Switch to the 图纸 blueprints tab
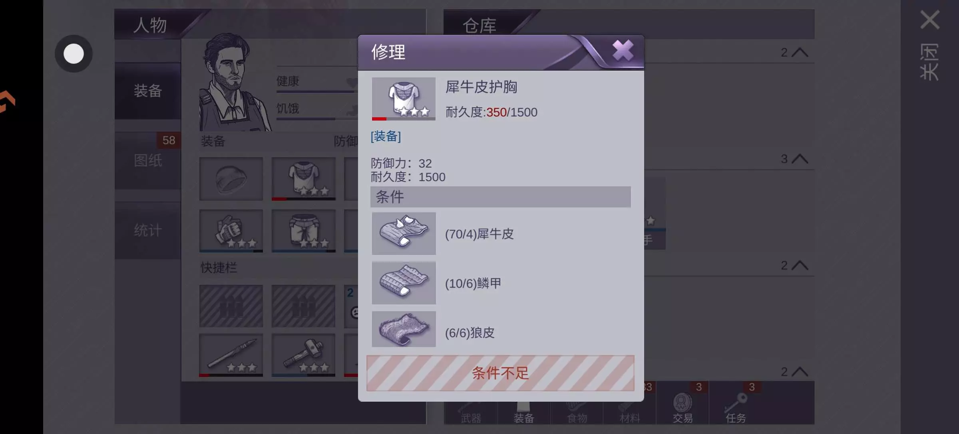 click(148, 160)
